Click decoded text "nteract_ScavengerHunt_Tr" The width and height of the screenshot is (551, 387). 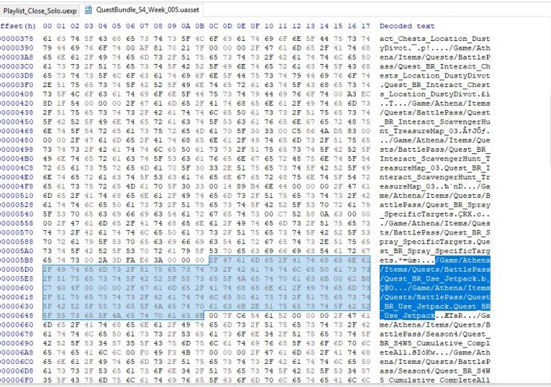[x=435, y=177]
